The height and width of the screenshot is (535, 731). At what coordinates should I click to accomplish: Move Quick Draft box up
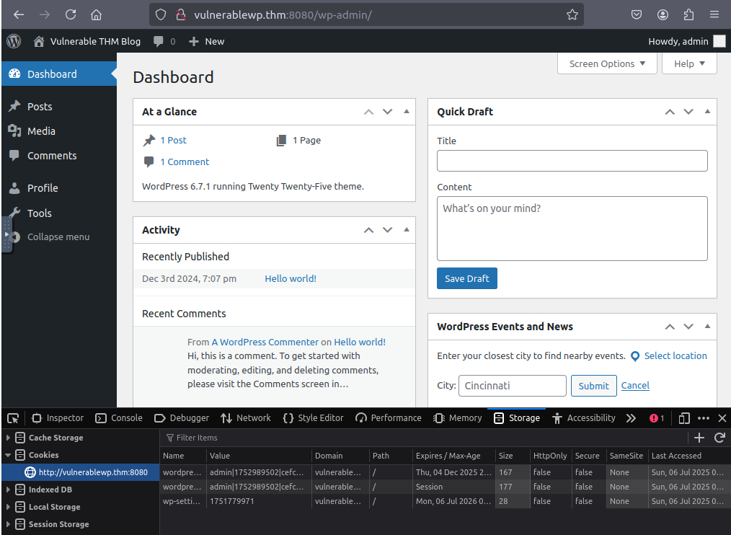[x=670, y=112]
